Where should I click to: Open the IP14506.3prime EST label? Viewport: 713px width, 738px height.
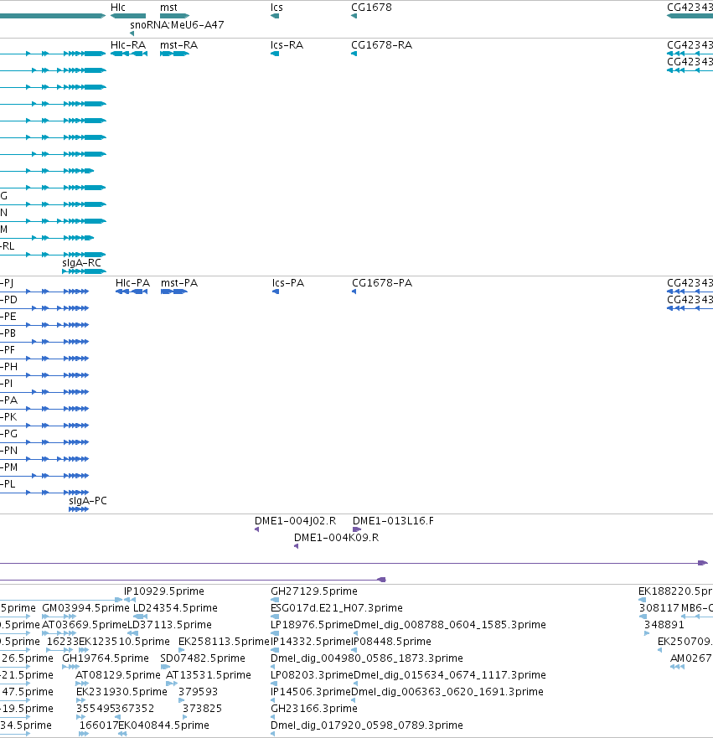[x=311, y=692]
